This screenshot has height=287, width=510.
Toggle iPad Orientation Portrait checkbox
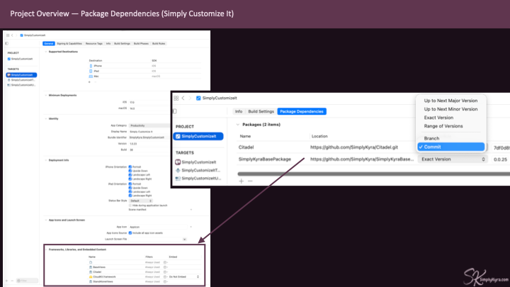(130, 184)
